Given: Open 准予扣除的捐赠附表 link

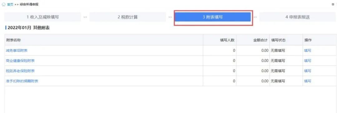Looking at the screenshot, I should tap(22, 81).
